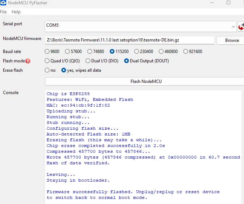
Task: Choose Dual I/O (DIO) flash mode
Action: [102, 61]
